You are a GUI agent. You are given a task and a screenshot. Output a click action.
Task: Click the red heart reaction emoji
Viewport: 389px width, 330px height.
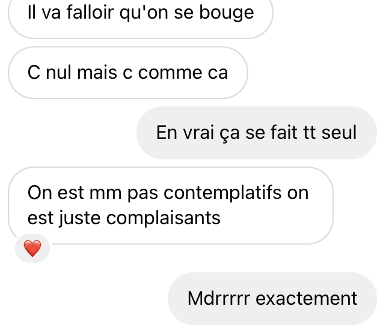(32, 248)
